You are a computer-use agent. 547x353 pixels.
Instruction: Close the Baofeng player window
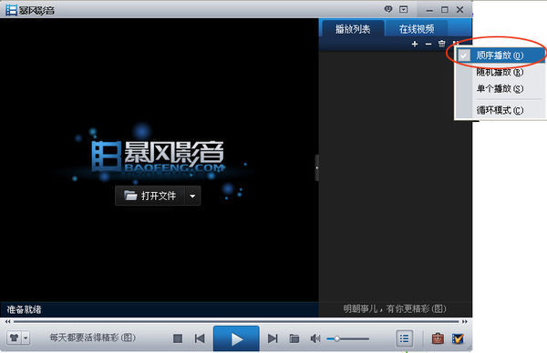460,10
